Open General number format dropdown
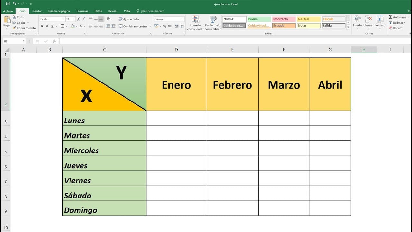 pyautogui.click(x=183, y=19)
